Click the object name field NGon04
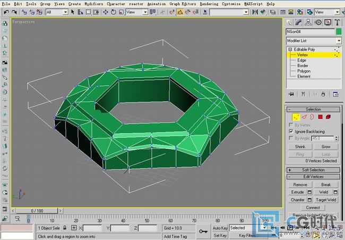Image resolution: width=345 pixels, height=240 pixels. pos(310,32)
